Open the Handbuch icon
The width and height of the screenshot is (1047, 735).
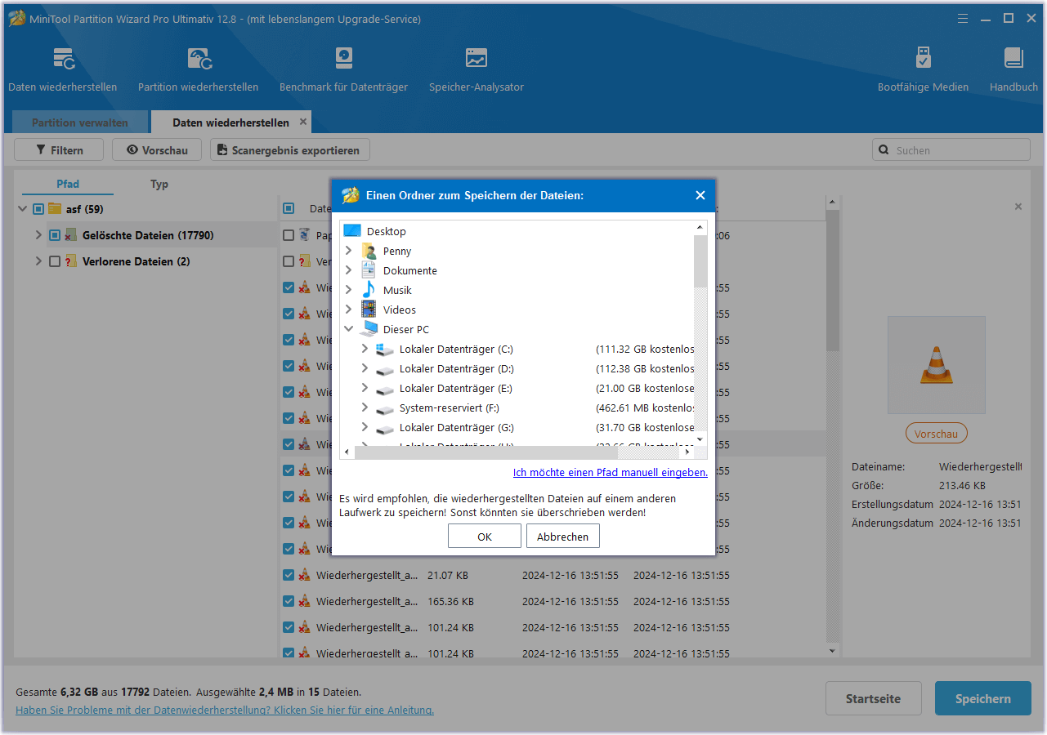[1013, 59]
